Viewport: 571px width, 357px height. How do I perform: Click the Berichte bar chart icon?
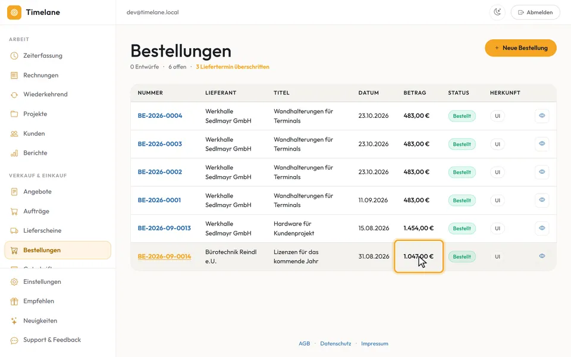pos(14,153)
